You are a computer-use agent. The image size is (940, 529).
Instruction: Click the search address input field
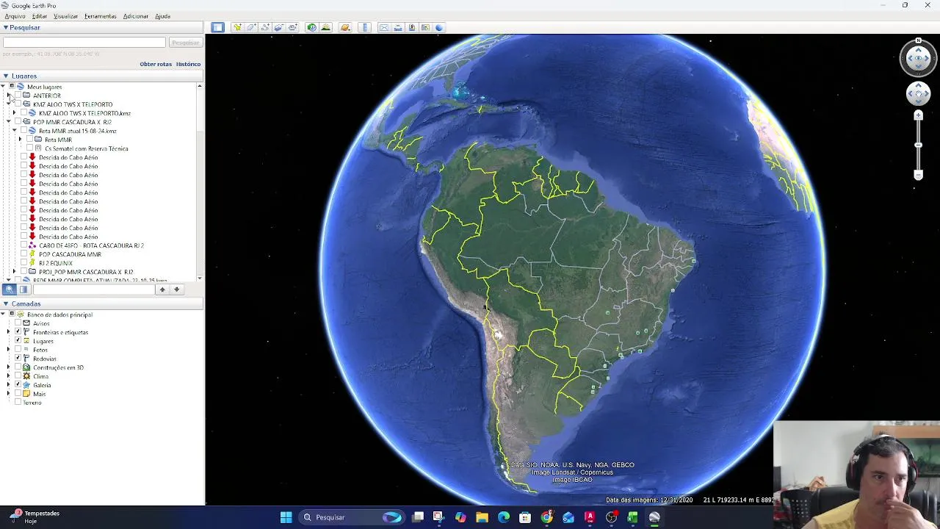[84, 43]
